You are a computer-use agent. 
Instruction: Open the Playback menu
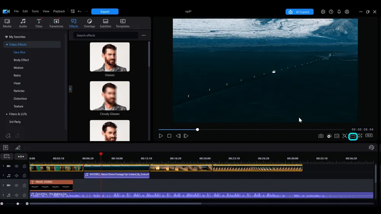tap(59, 11)
